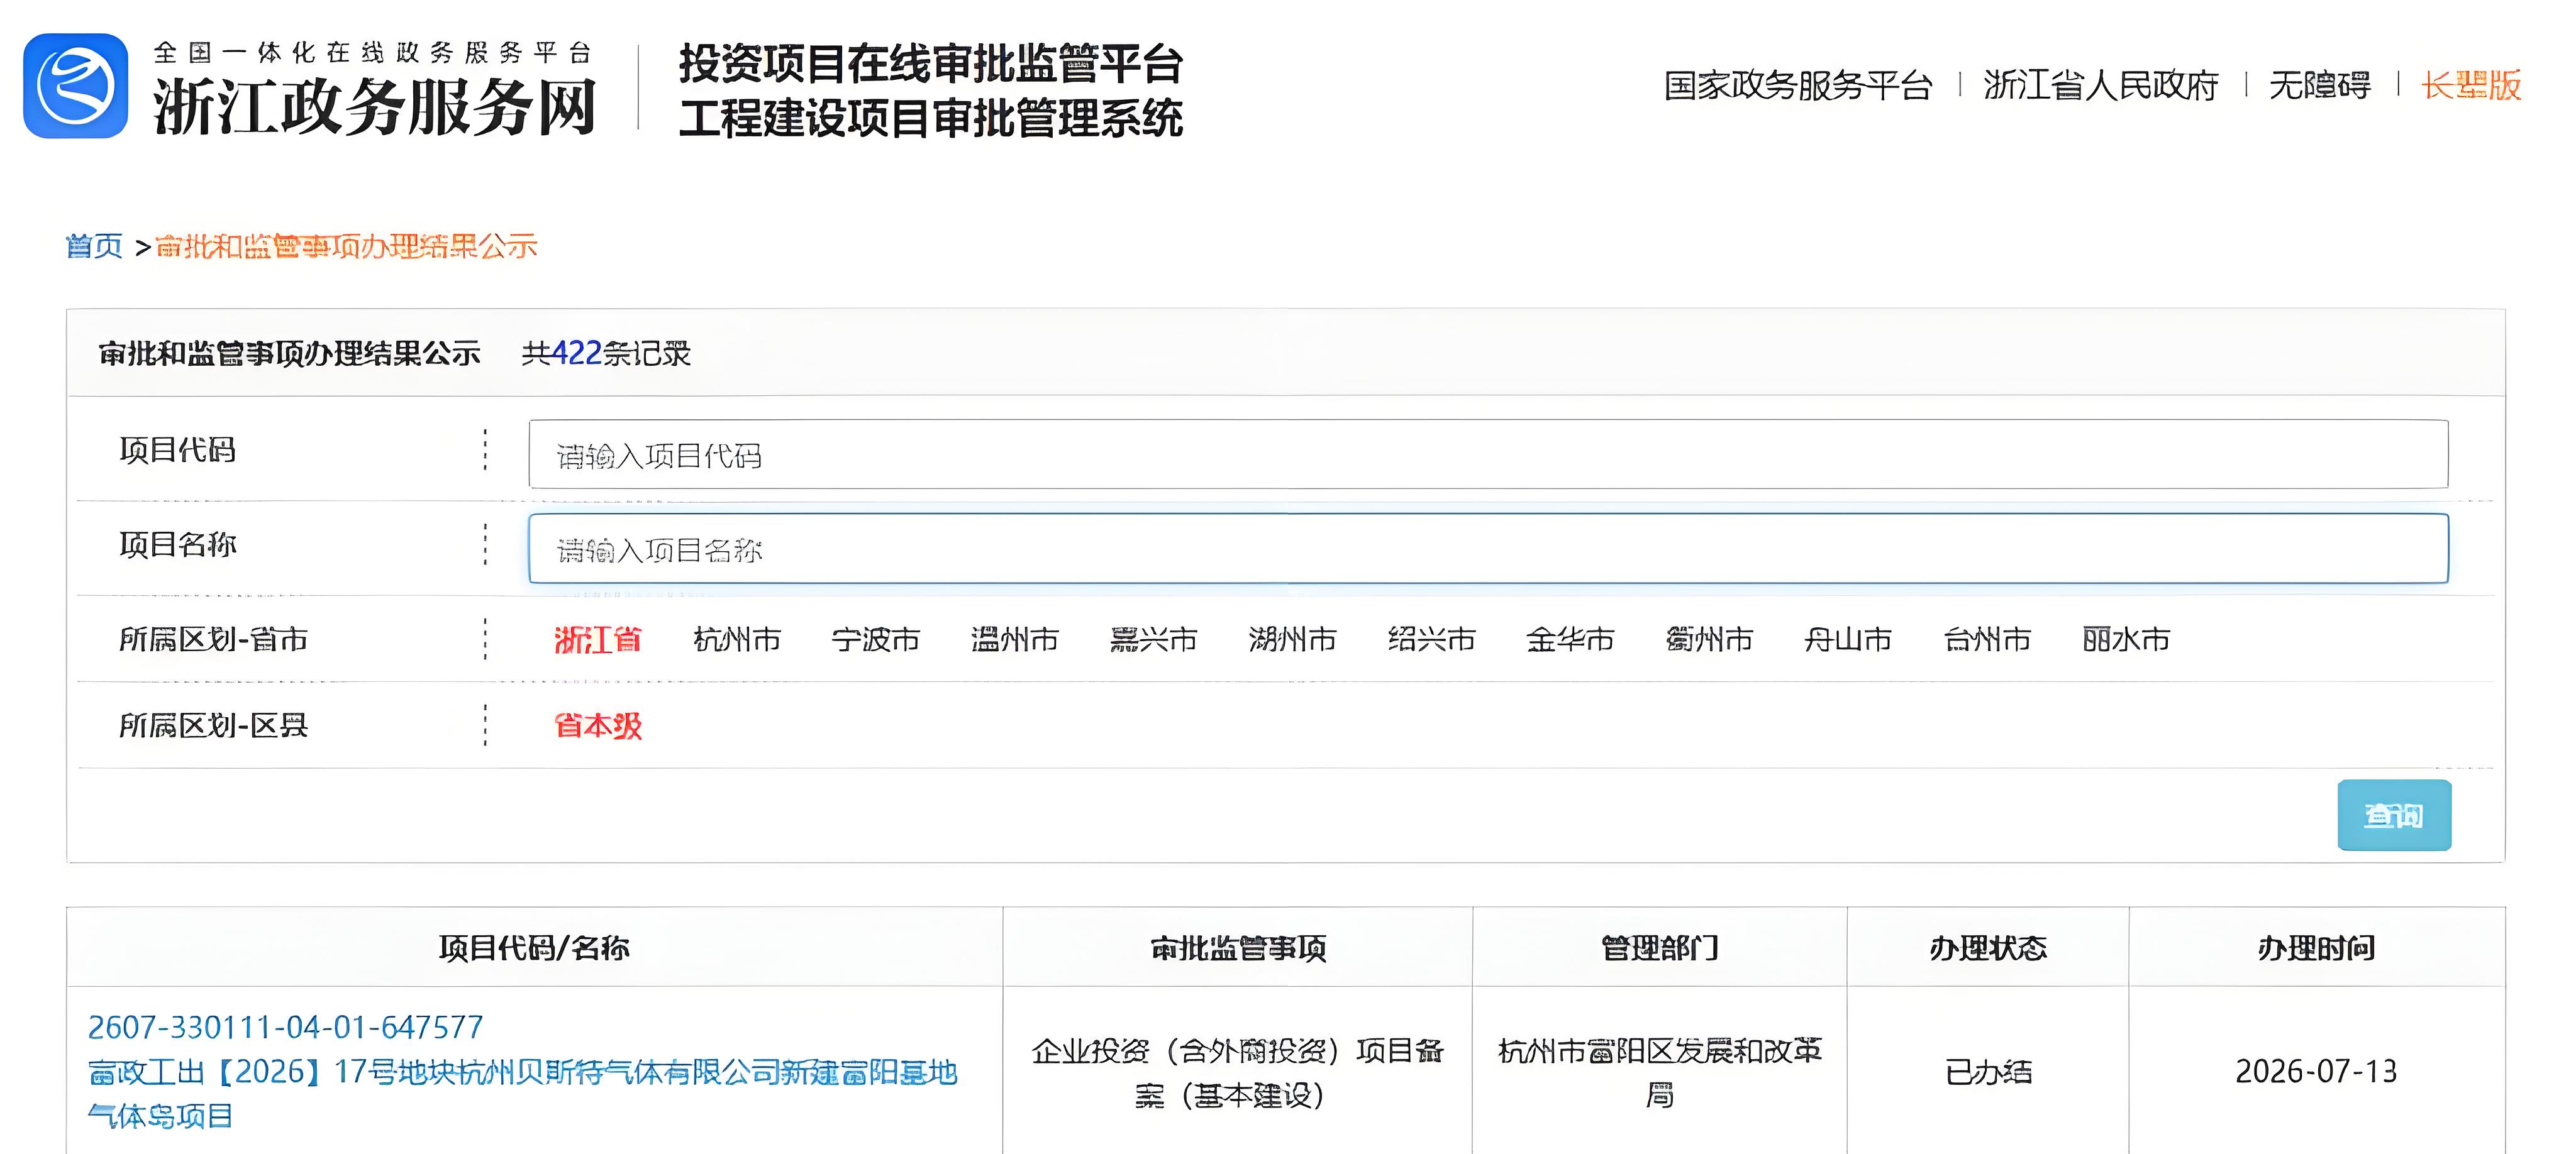Open 国家政务服务平台 link
This screenshot has height=1154, width=2576.
[x=1797, y=85]
